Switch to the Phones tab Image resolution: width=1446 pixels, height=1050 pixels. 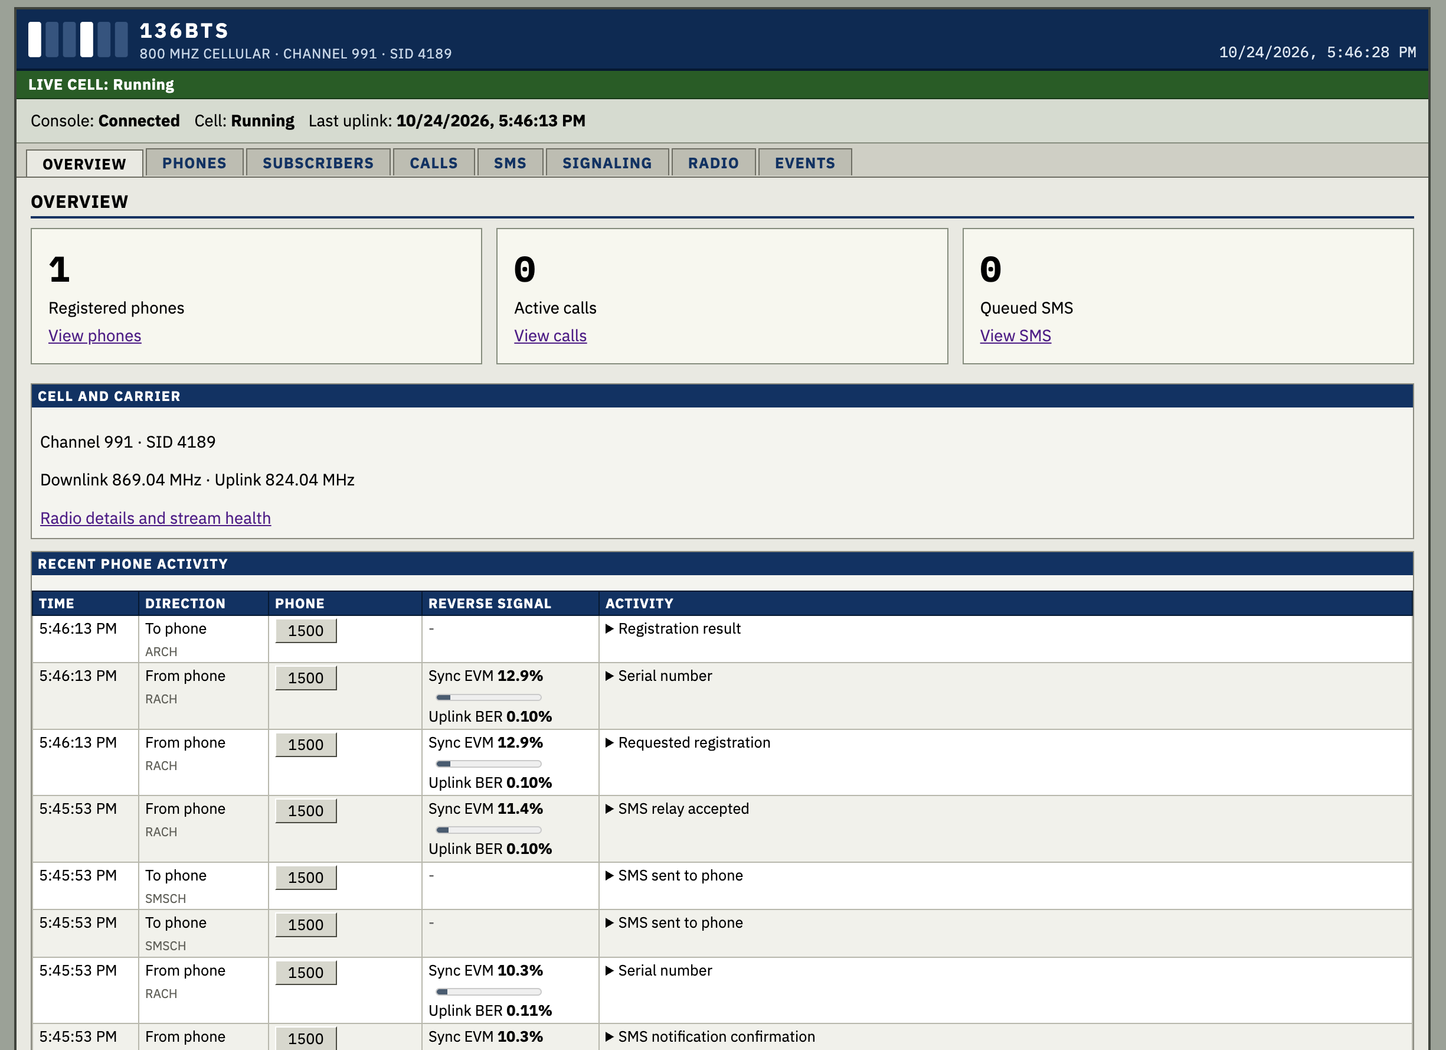pyautogui.click(x=194, y=162)
